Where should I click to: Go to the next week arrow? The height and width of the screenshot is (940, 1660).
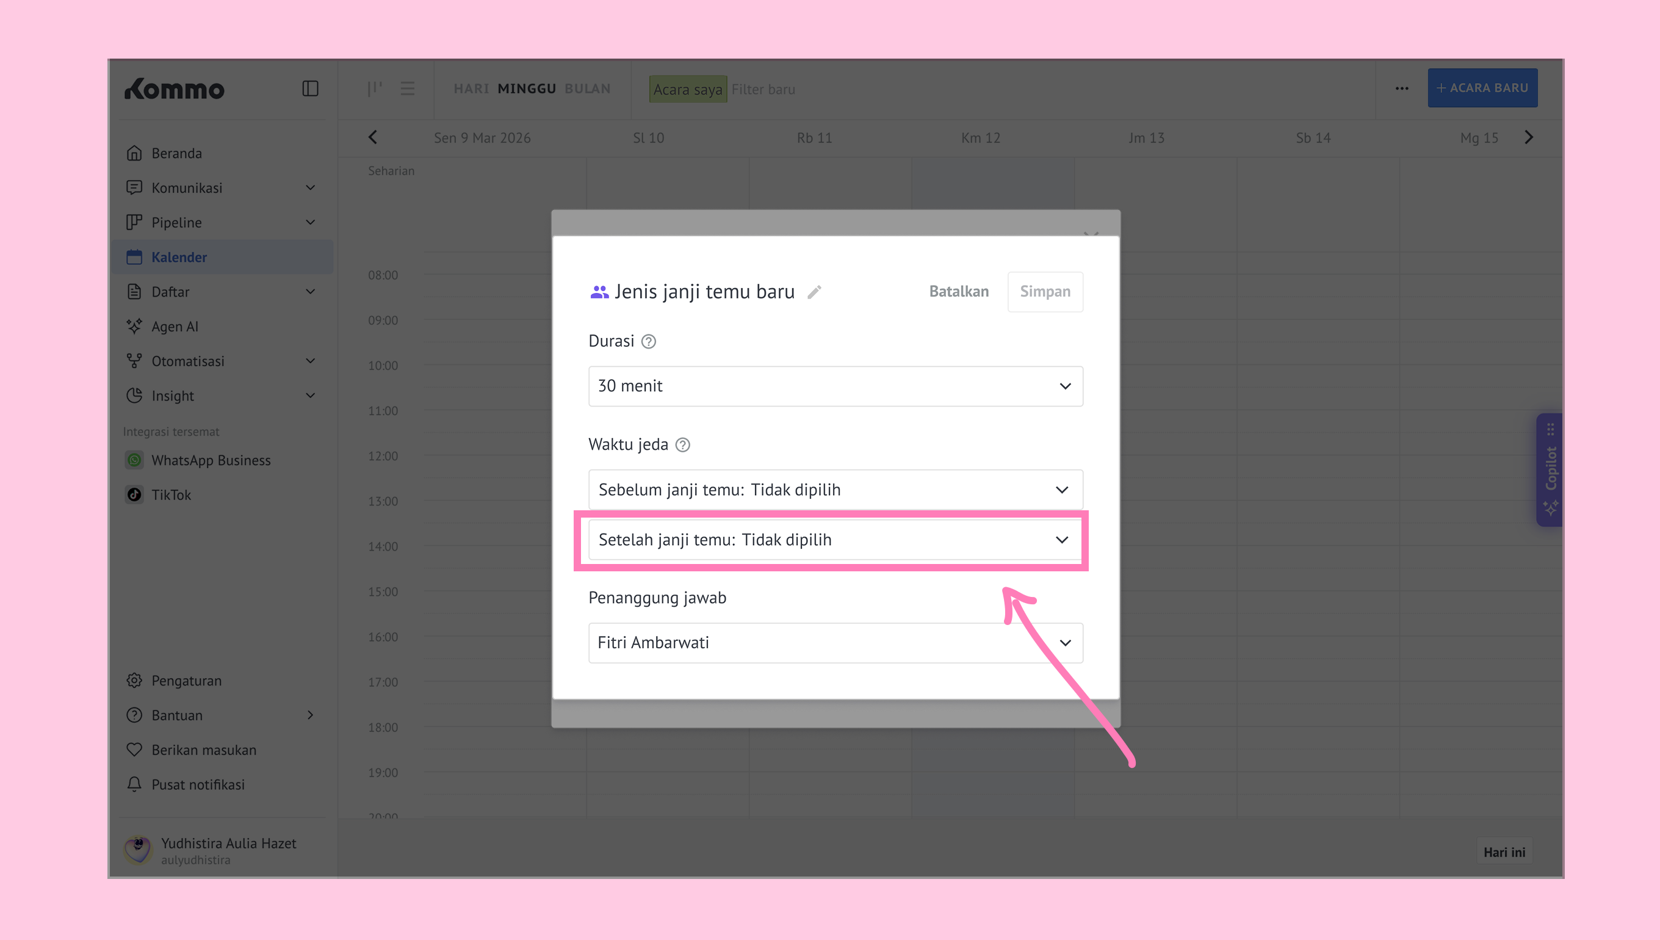click(1528, 137)
